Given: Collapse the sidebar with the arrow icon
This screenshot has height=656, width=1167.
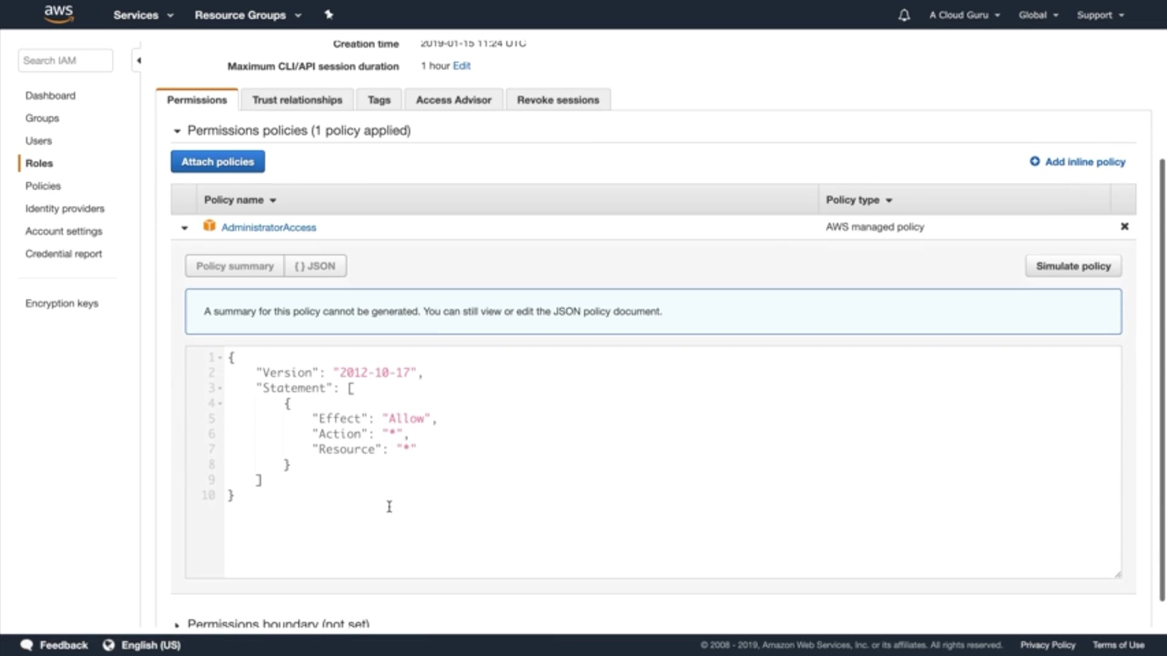Looking at the screenshot, I should click(x=139, y=61).
